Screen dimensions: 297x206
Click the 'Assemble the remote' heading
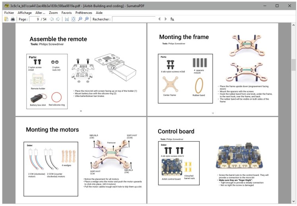point(58,39)
